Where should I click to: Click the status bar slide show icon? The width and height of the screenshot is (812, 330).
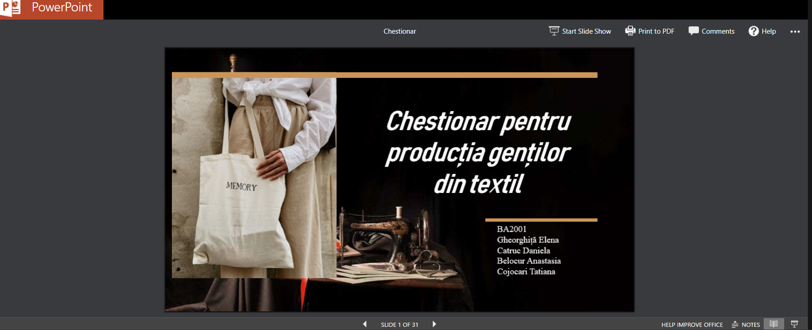pyautogui.click(x=794, y=324)
